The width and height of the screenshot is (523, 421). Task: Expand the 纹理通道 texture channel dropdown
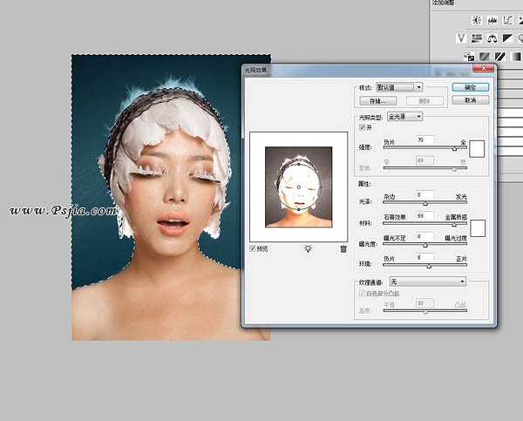[427, 282]
